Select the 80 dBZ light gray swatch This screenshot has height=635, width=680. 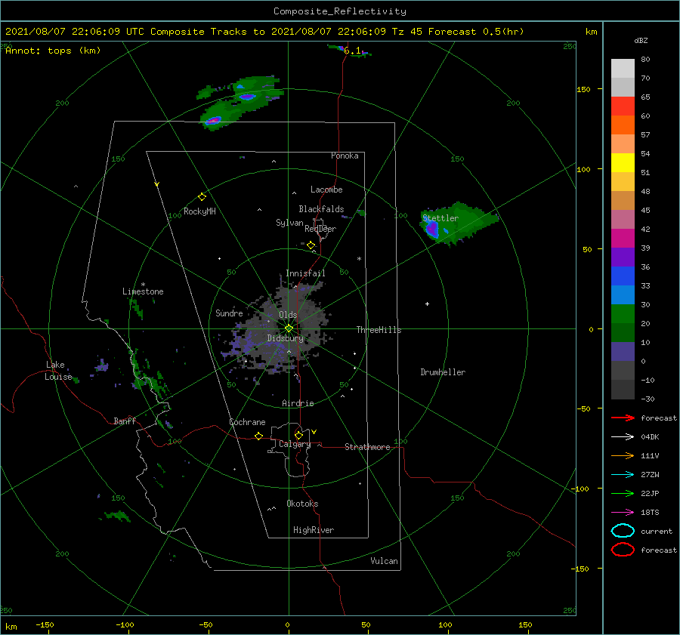(623, 68)
